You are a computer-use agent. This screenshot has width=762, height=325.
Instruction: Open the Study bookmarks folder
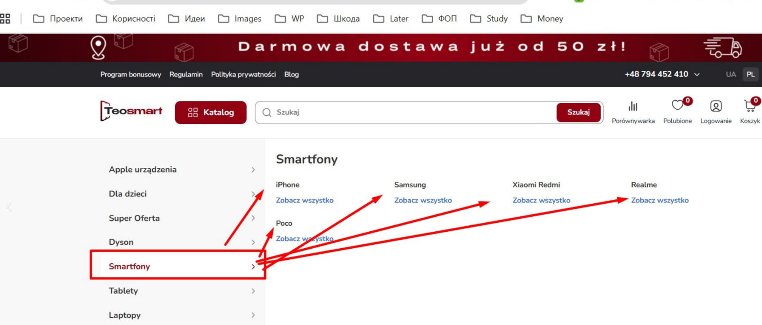[x=489, y=19]
